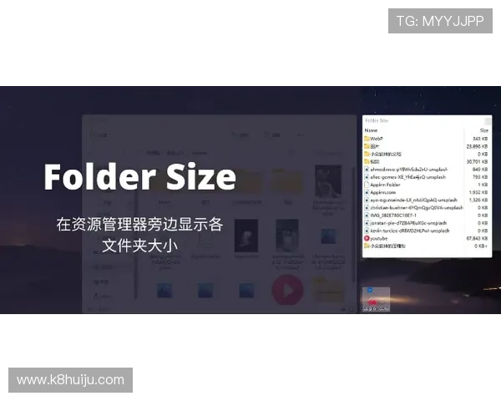Select the ahmedrevo unsplash file name
This screenshot has height=401, width=501.
coord(408,170)
